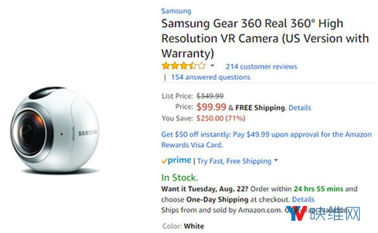Viewport: 378px width, 233px height.
Task: Open the Amazon Rewards Visa Card offer
Action: tap(266, 140)
